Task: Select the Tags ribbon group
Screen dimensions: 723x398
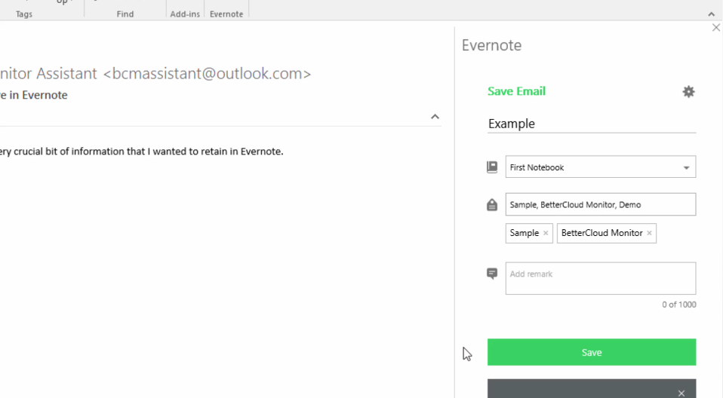Action: (24, 14)
